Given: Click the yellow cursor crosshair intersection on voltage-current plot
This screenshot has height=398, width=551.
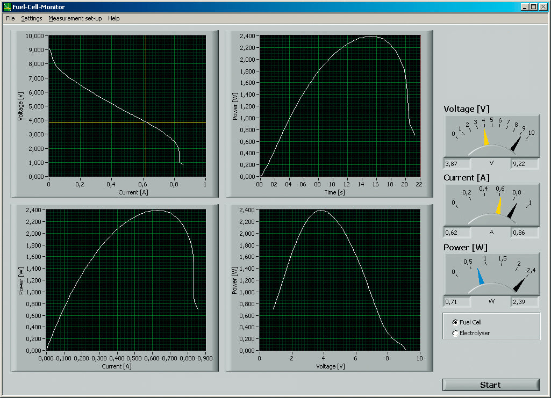Looking at the screenshot, I should tap(146, 122).
